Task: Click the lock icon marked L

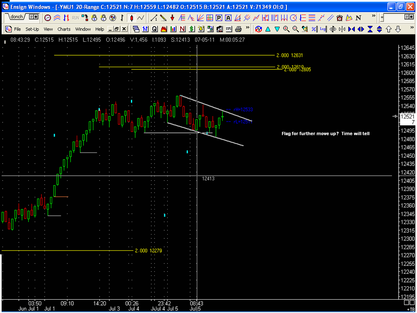Action: point(104,18)
